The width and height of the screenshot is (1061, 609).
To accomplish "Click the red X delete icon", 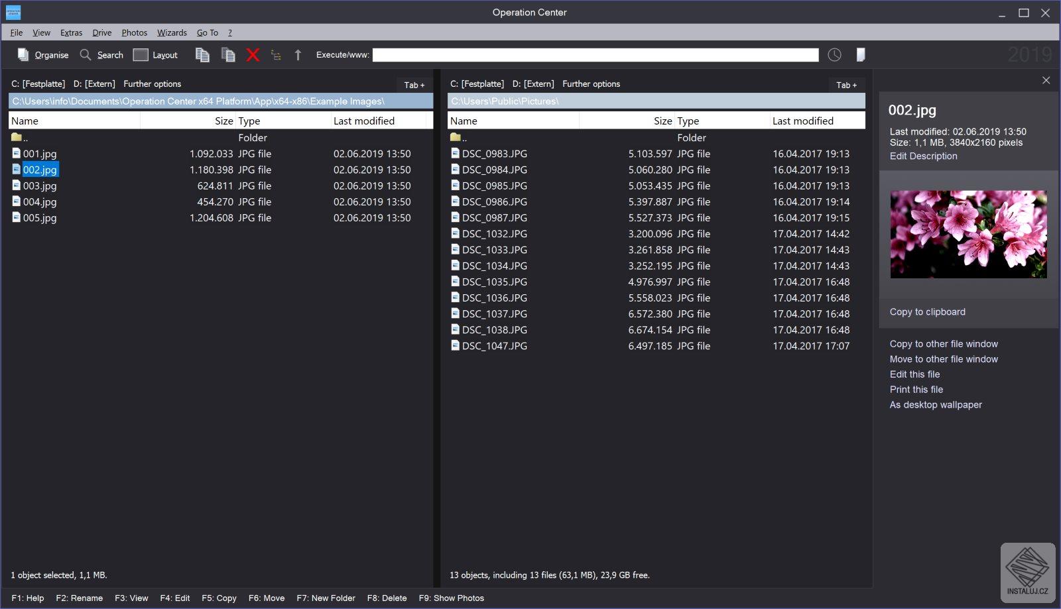I will coord(253,55).
